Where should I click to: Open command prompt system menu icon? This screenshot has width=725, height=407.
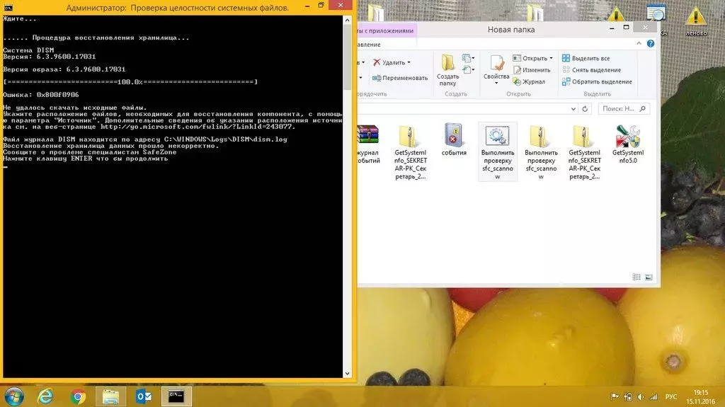pyautogui.click(x=8, y=7)
